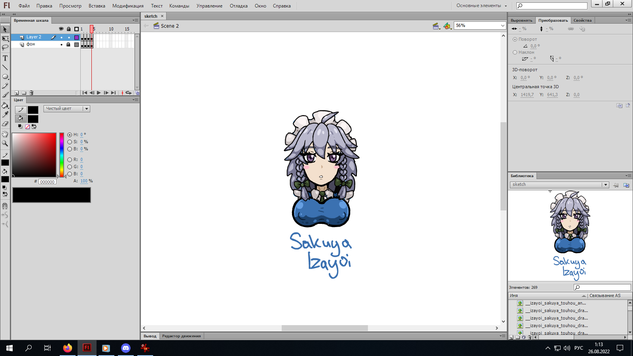Screen dimensions: 633x356
Task: Click the vertical hue spectrum slider
Action: point(62,155)
